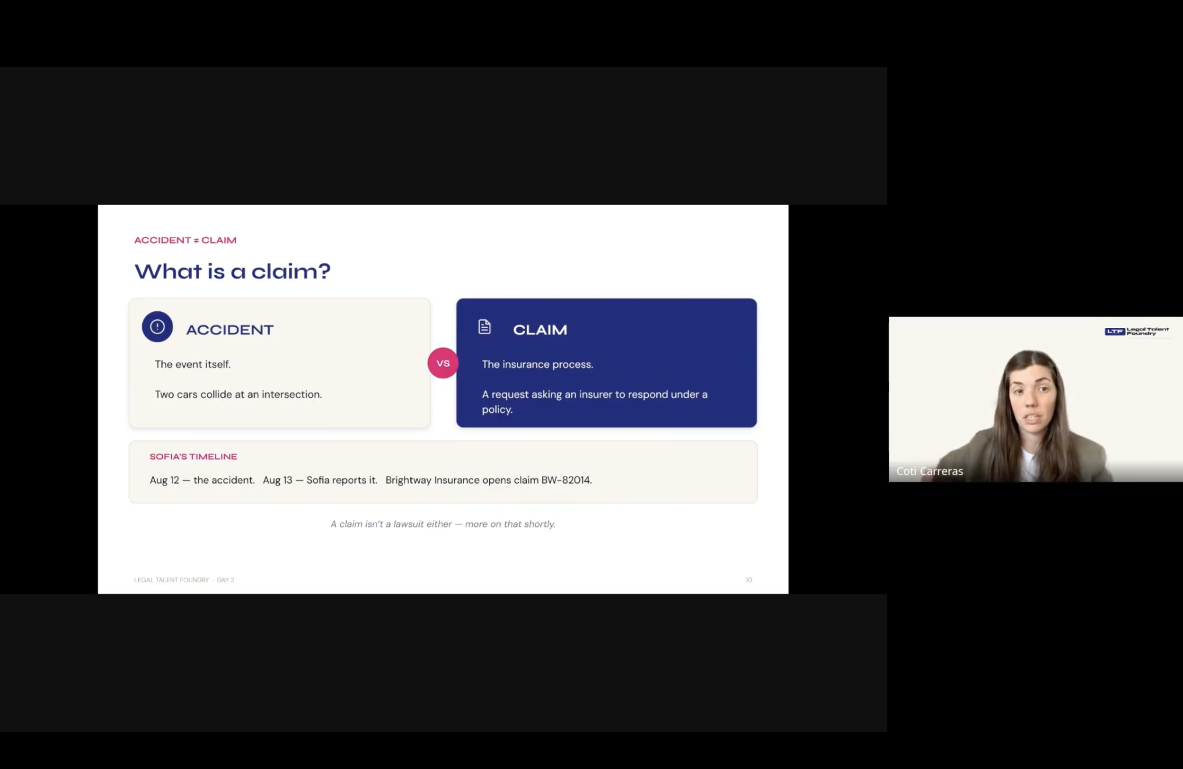Click the Legal Talent Foundry logo in webcam
Screen dimensions: 1183x769
coord(1136,332)
